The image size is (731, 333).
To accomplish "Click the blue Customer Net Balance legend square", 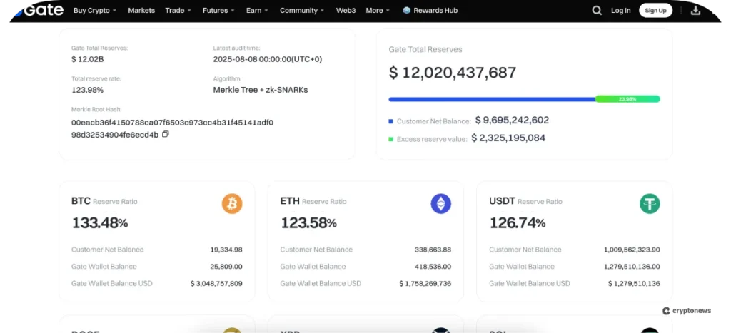I will click(x=391, y=121).
